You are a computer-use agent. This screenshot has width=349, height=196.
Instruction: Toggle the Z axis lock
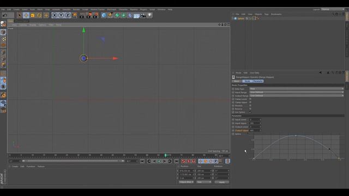68,15
